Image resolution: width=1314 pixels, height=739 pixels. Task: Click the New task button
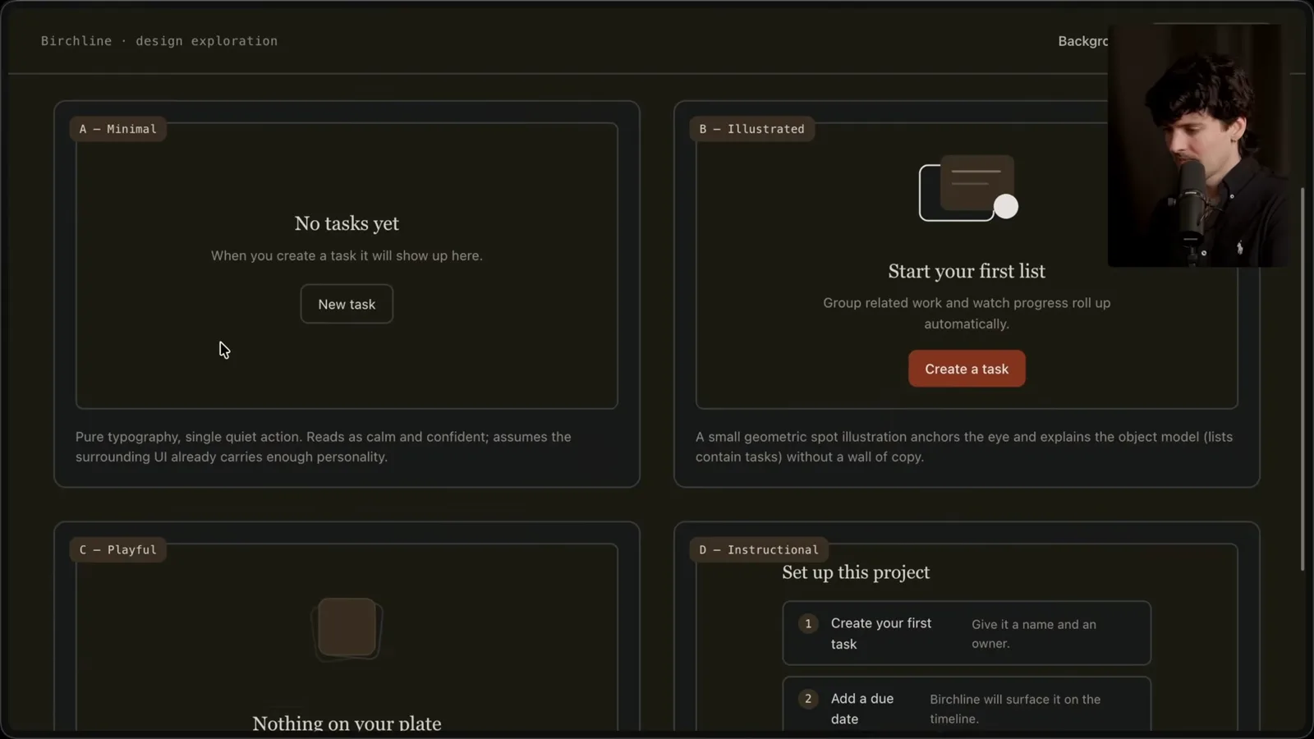click(347, 304)
